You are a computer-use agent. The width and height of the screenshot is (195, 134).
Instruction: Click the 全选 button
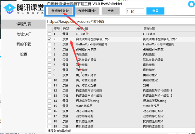click(110, 11)
